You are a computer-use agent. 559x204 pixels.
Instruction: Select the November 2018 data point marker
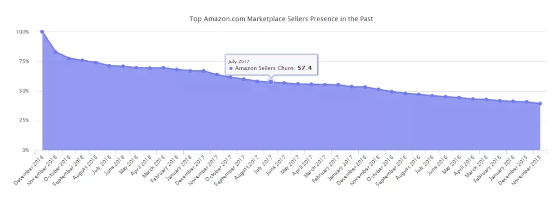[55, 52]
